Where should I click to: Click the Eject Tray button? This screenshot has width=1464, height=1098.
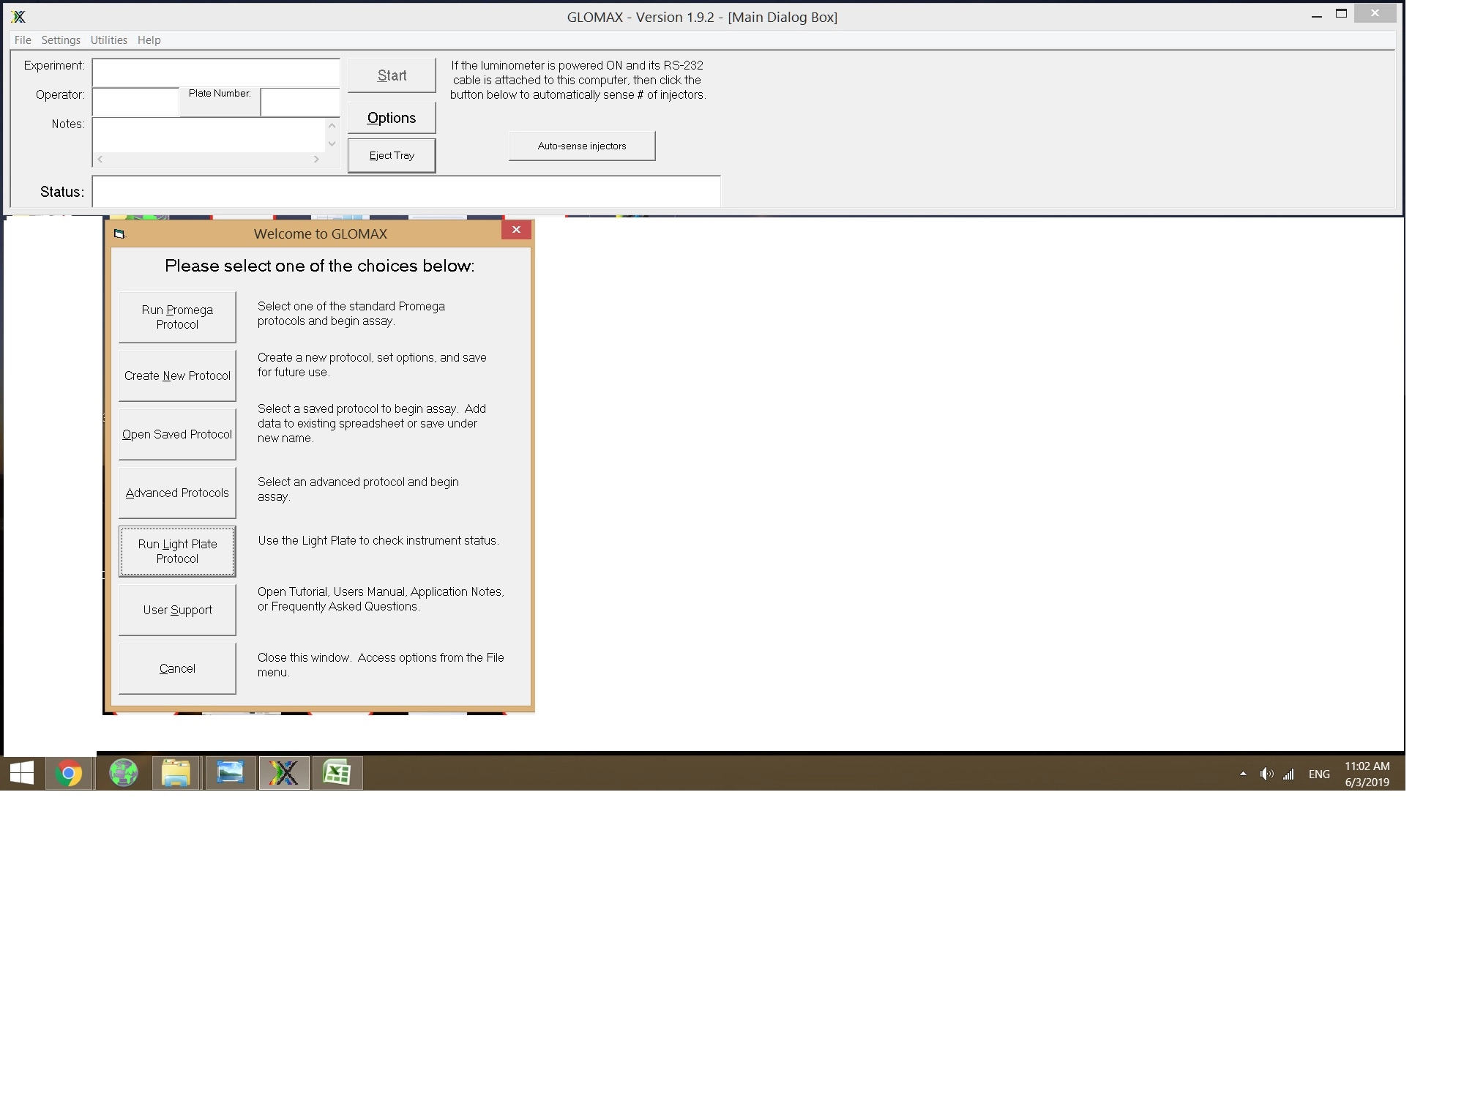pyautogui.click(x=392, y=154)
